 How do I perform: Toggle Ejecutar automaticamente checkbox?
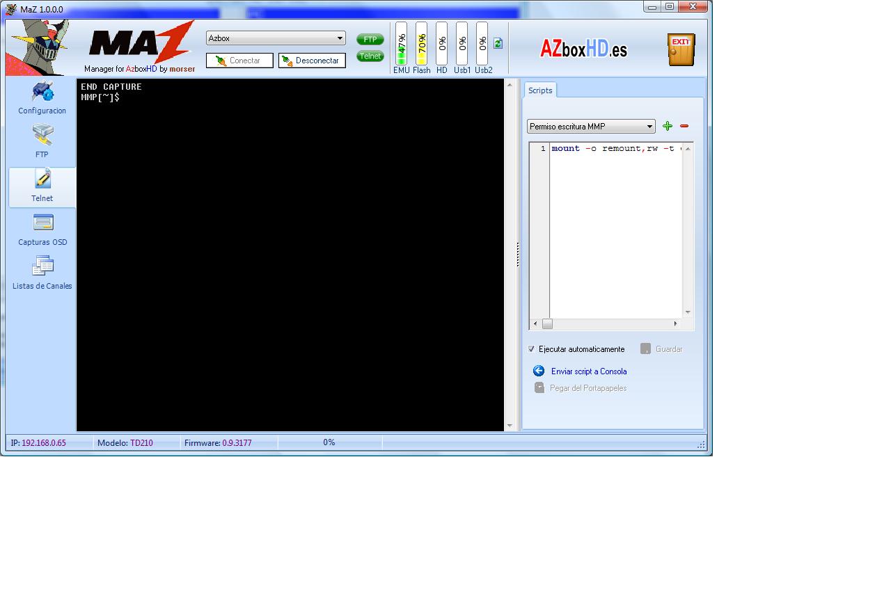[x=532, y=349]
